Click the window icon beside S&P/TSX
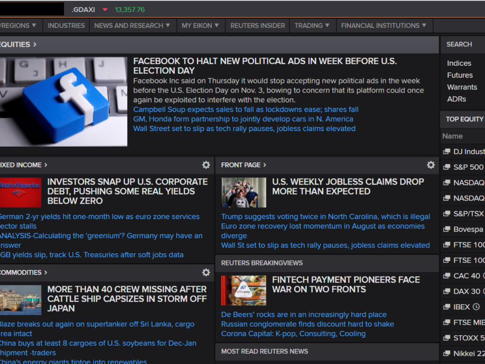Viewport: 485px width, 364px height. 446,213
